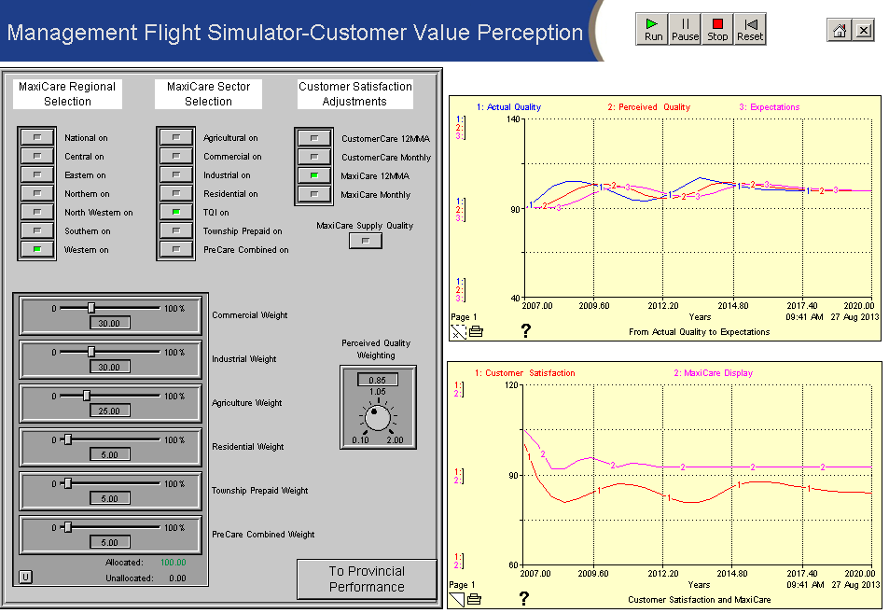Click the Agriculture Weight value box 25.00

pos(109,411)
